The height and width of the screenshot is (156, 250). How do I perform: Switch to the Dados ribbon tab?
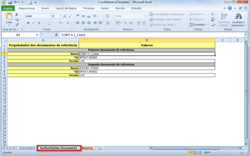click(105, 8)
